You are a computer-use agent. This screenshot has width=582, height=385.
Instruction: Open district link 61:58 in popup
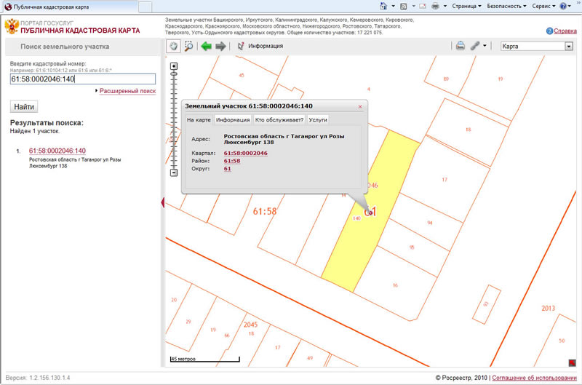coord(232,161)
